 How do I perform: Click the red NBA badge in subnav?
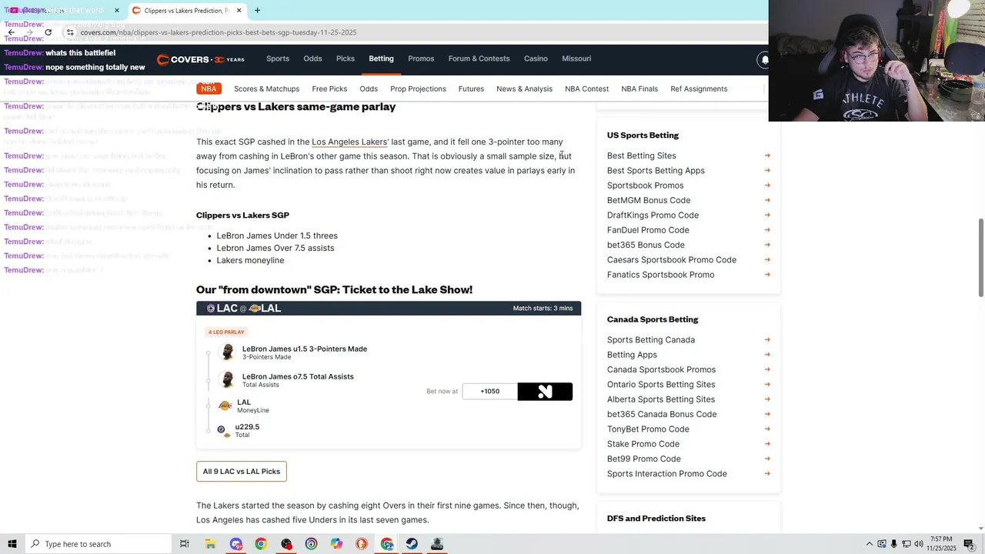point(209,88)
